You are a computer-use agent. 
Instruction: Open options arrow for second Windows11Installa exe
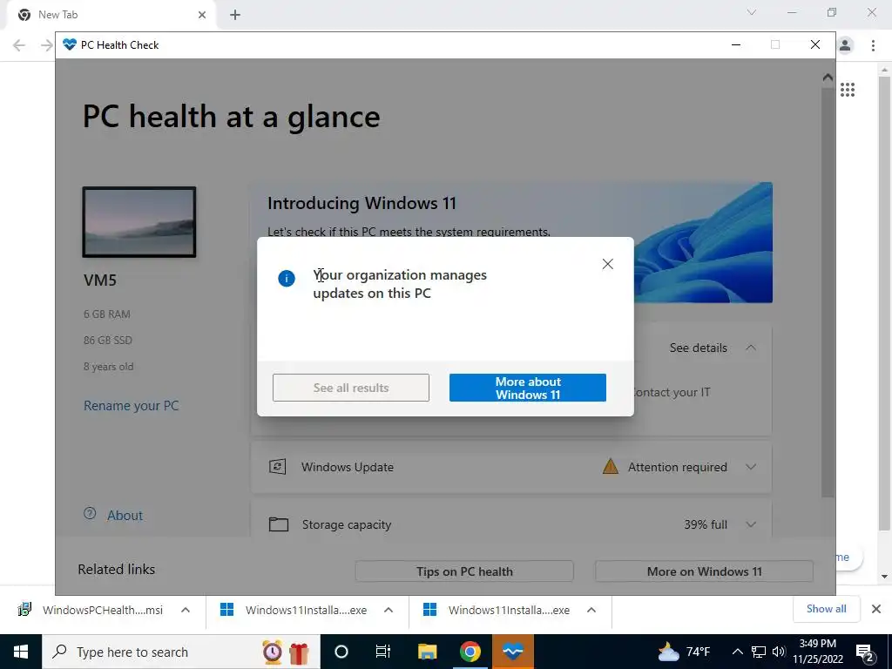[x=591, y=610]
